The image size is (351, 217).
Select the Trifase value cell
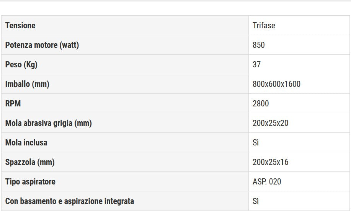[x=264, y=26]
